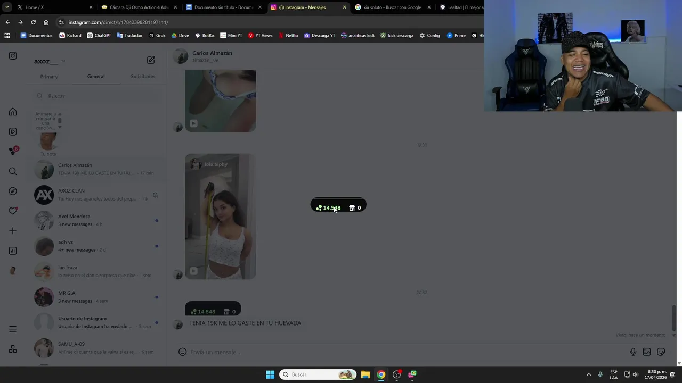
Task: Open sticker picker icon in message box
Action: coord(661,352)
